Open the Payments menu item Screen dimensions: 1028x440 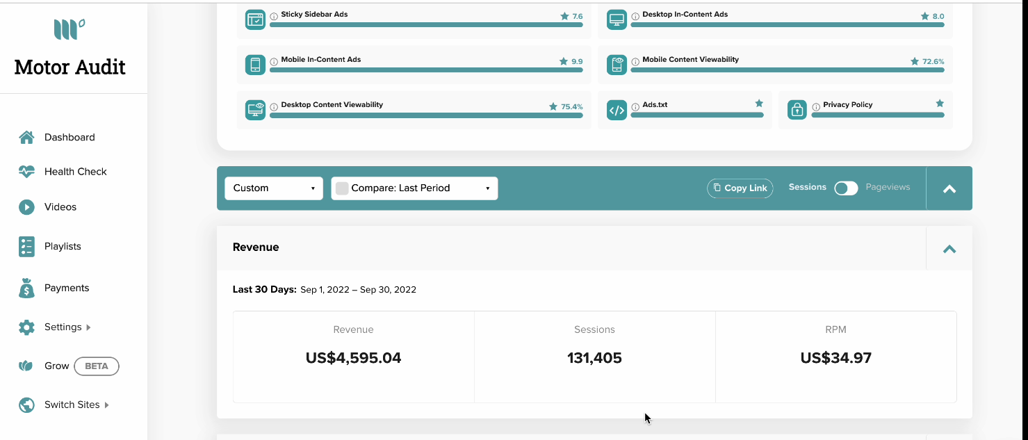tap(67, 288)
